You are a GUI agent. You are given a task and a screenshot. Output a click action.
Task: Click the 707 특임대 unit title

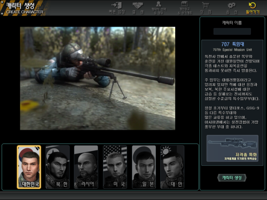[233, 44]
